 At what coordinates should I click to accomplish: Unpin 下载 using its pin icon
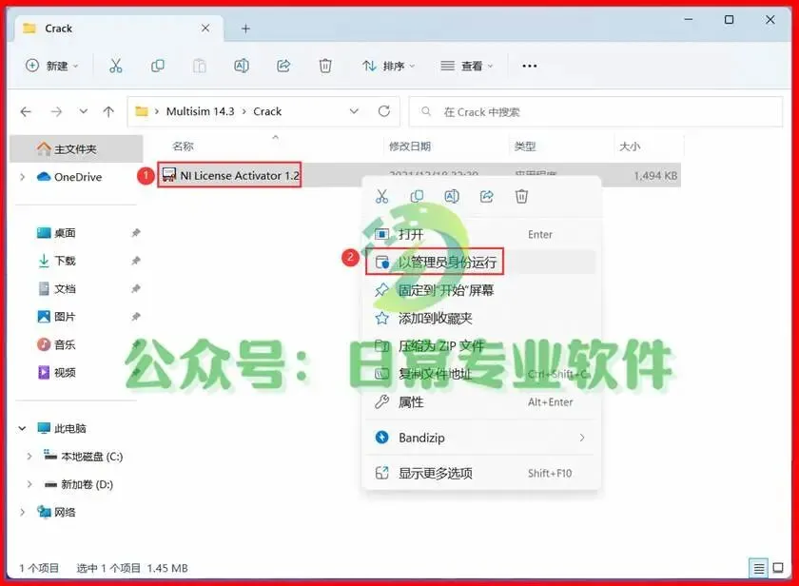(135, 261)
